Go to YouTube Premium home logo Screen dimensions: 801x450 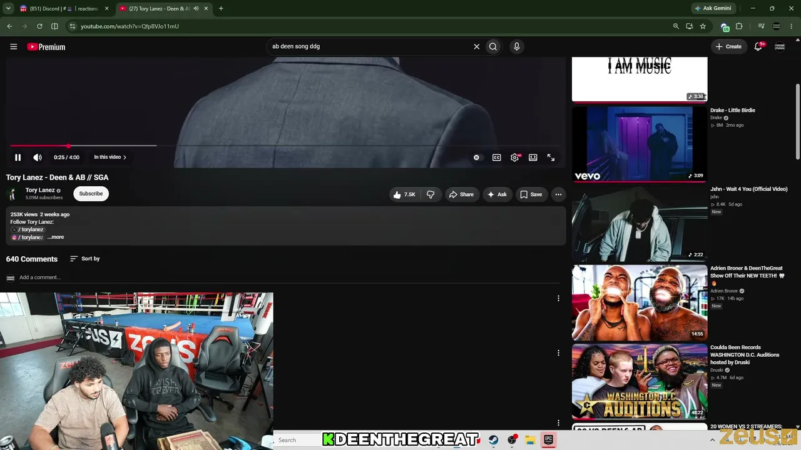(46, 47)
